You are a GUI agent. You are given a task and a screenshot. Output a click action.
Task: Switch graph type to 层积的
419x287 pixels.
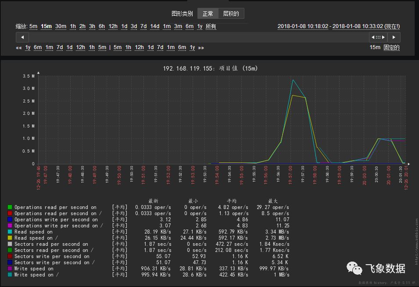(x=231, y=14)
